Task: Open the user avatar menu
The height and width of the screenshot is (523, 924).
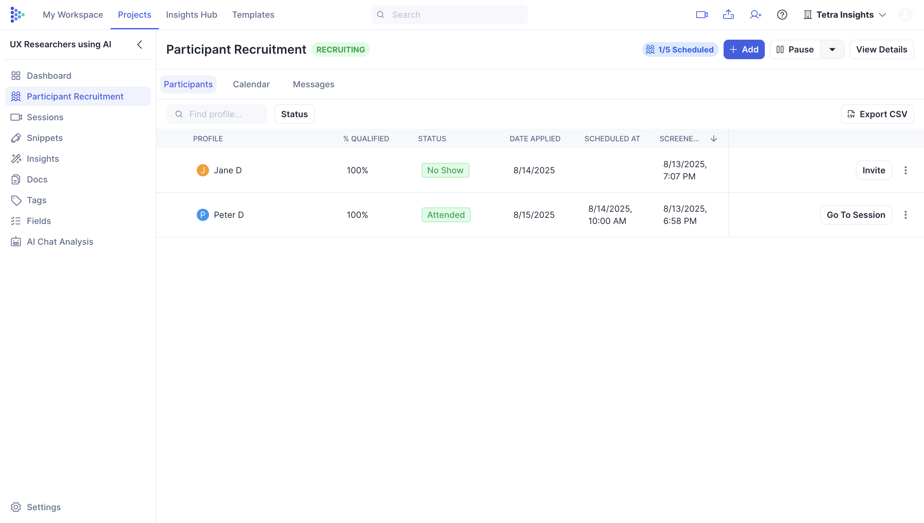Action: [x=905, y=15]
